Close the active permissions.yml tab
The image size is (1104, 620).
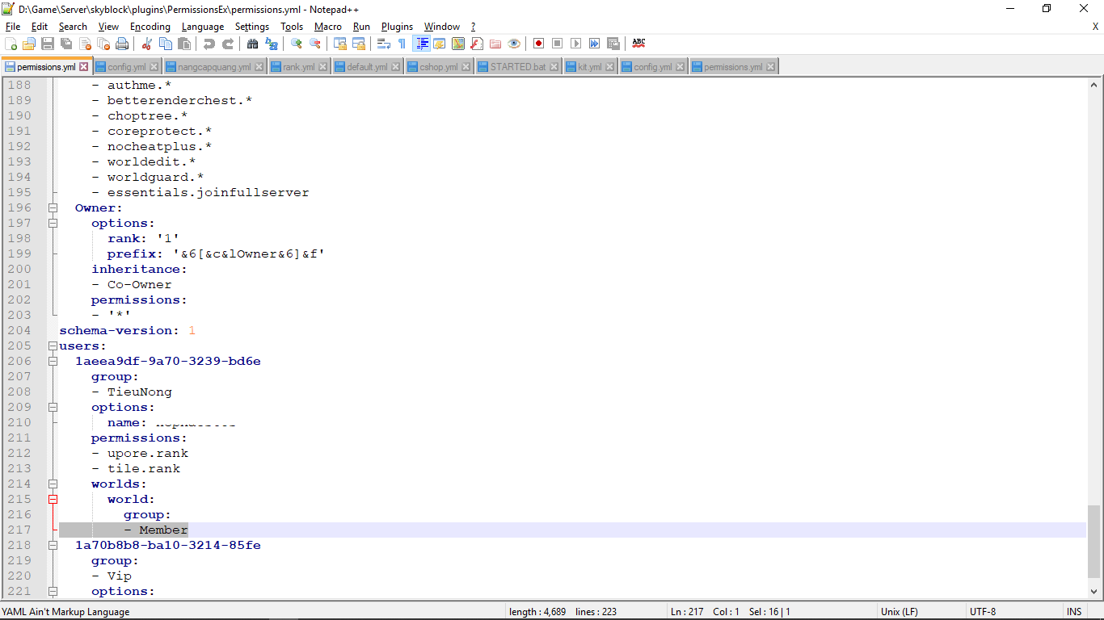(83, 67)
